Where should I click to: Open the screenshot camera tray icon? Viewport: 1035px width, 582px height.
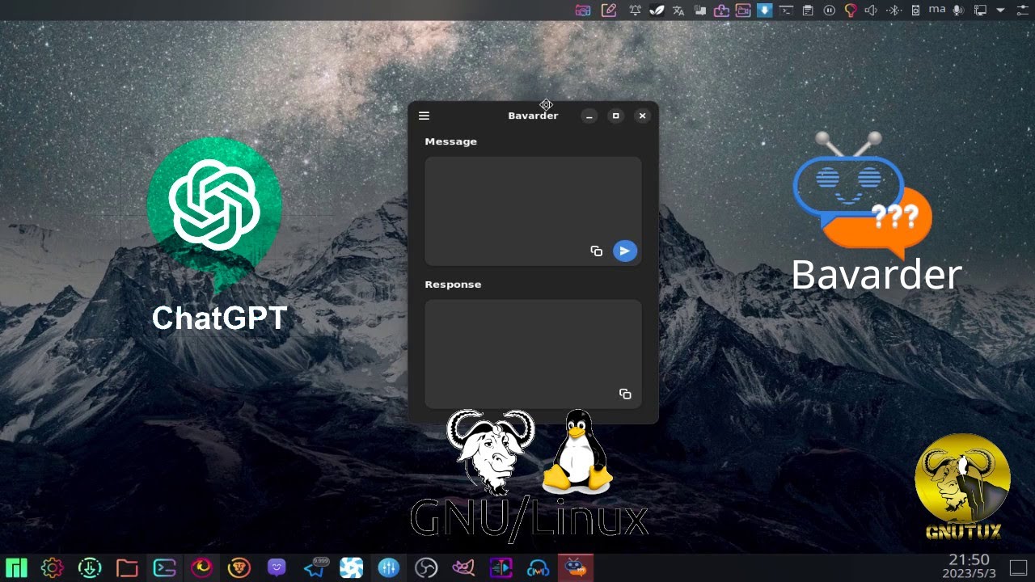pos(583,10)
